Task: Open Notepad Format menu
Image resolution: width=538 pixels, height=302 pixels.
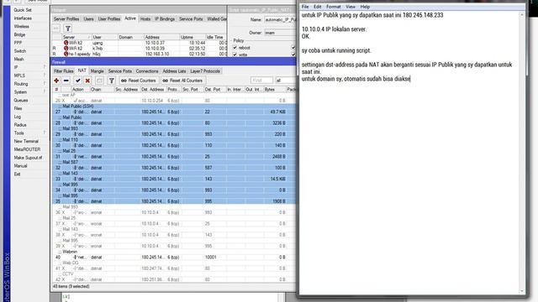Action: pos(333,7)
